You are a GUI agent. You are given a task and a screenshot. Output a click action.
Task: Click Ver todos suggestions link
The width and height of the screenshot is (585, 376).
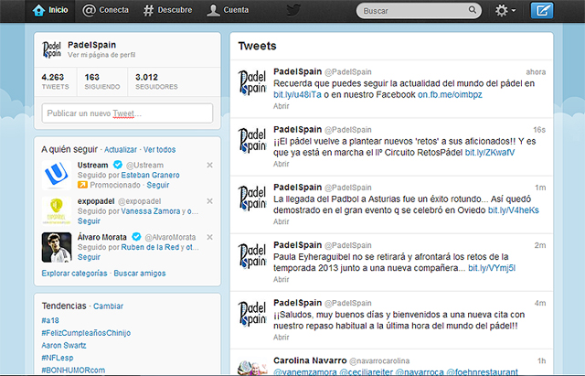(x=159, y=150)
